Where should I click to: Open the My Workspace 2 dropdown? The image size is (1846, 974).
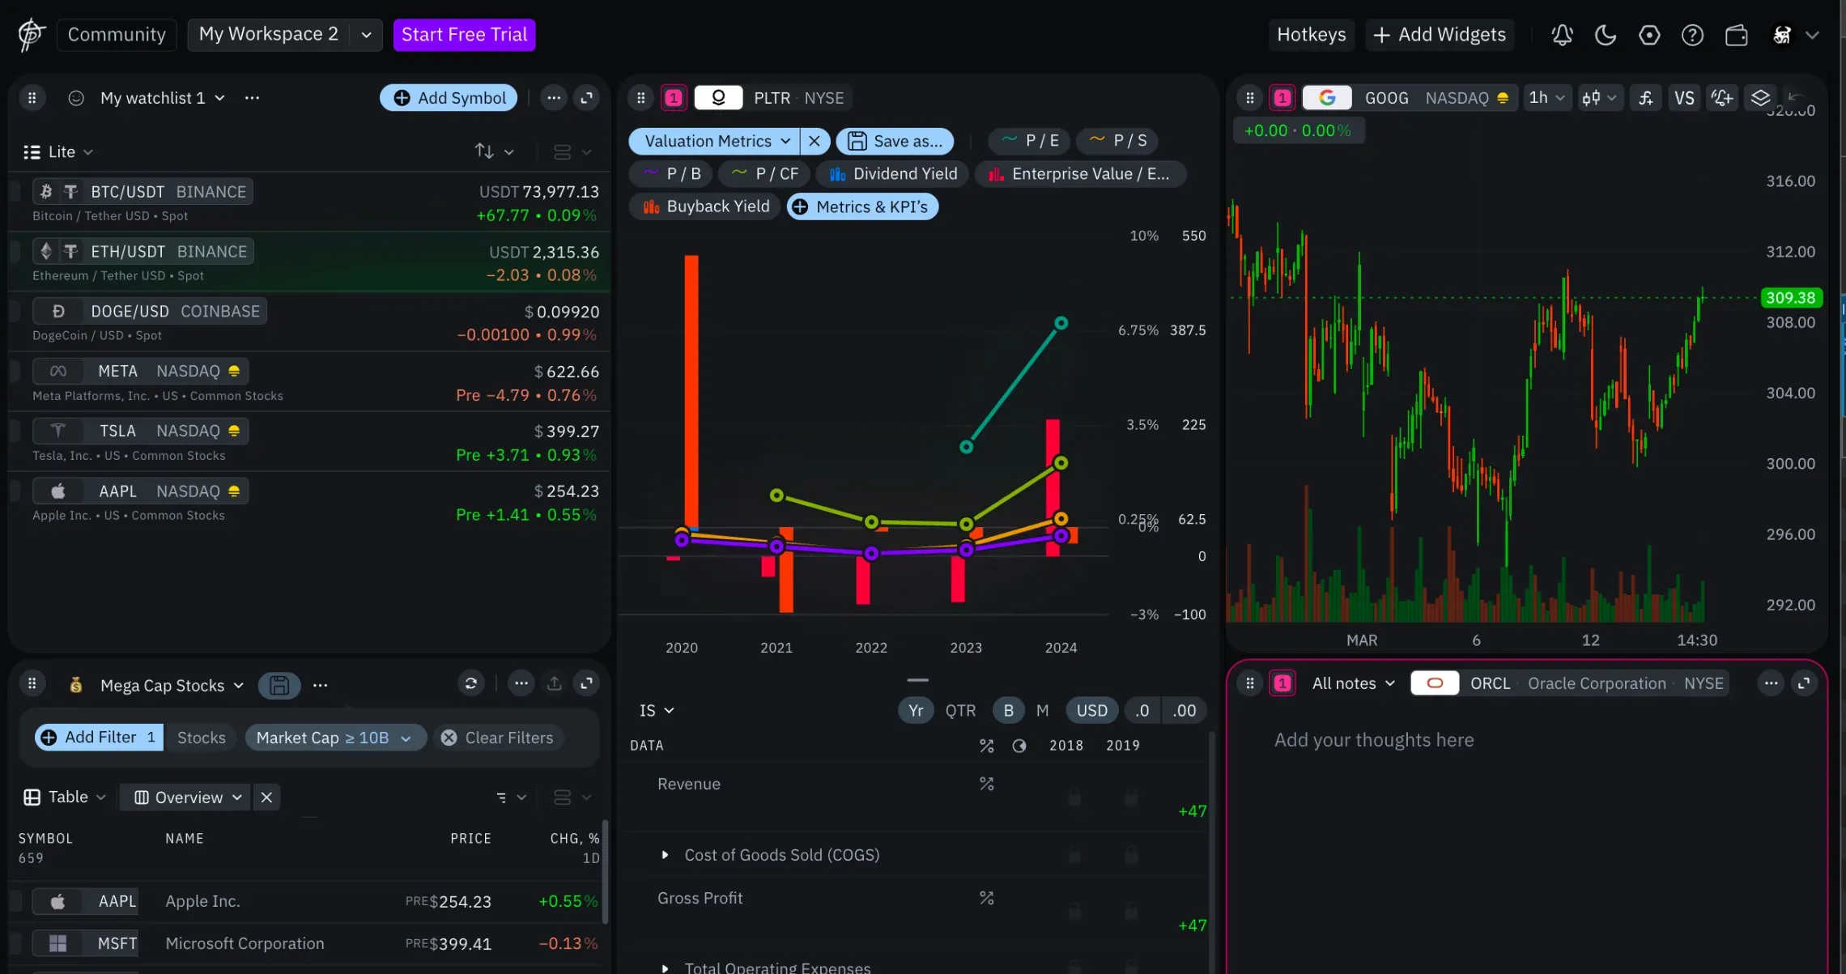pyautogui.click(x=366, y=35)
